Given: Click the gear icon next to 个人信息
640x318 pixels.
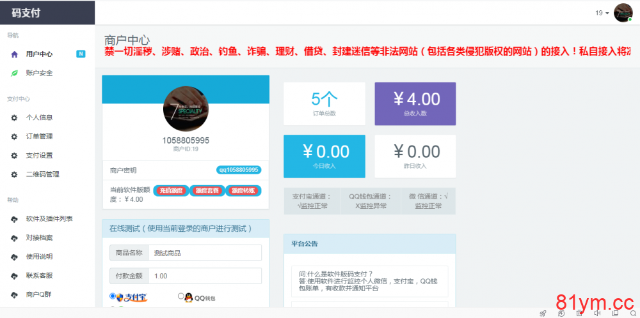Looking at the screenshot, I should point(14,117).
